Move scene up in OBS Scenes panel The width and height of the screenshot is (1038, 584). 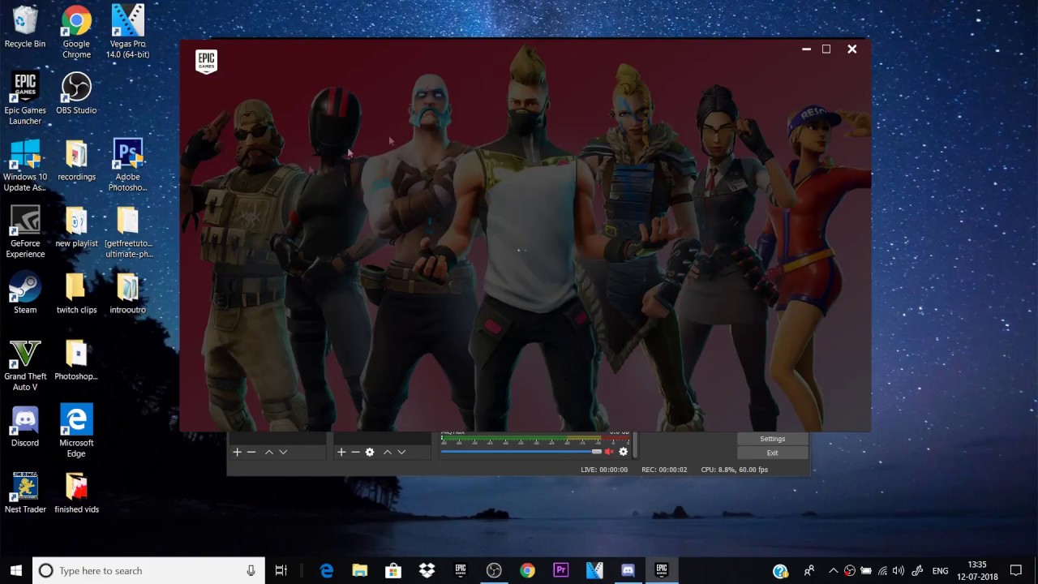pyautogui.click(x=269, y=452)
